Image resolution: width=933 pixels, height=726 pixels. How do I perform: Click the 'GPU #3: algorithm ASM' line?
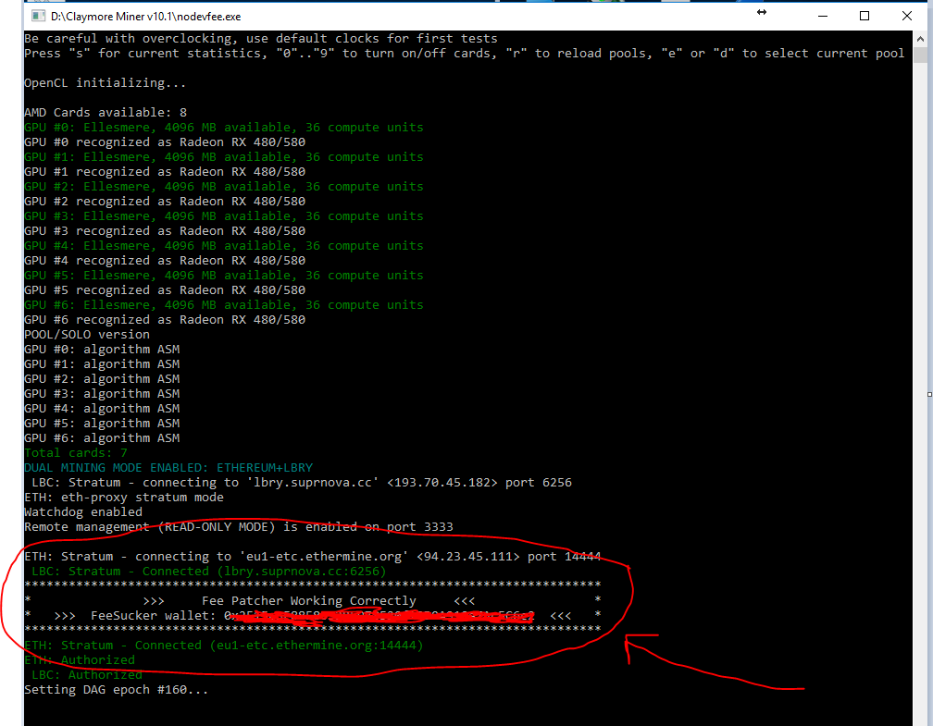102,394
